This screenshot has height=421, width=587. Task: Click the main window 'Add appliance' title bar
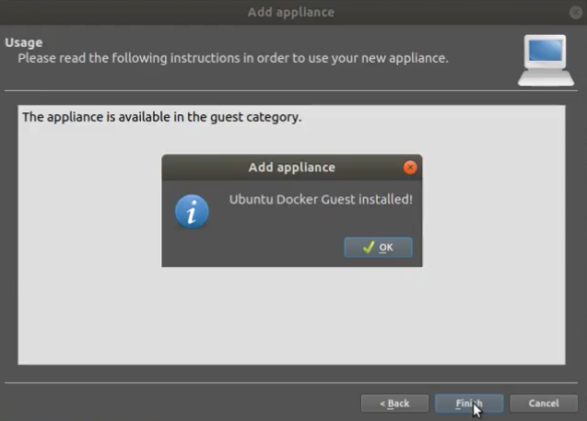point(291,12)
